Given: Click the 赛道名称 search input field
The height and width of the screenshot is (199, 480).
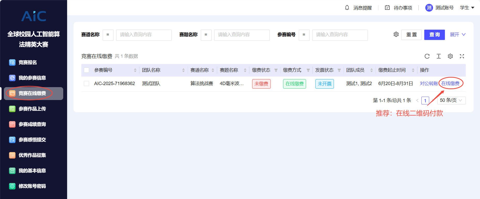Looking at the screenshot, I should click(144, 35).
